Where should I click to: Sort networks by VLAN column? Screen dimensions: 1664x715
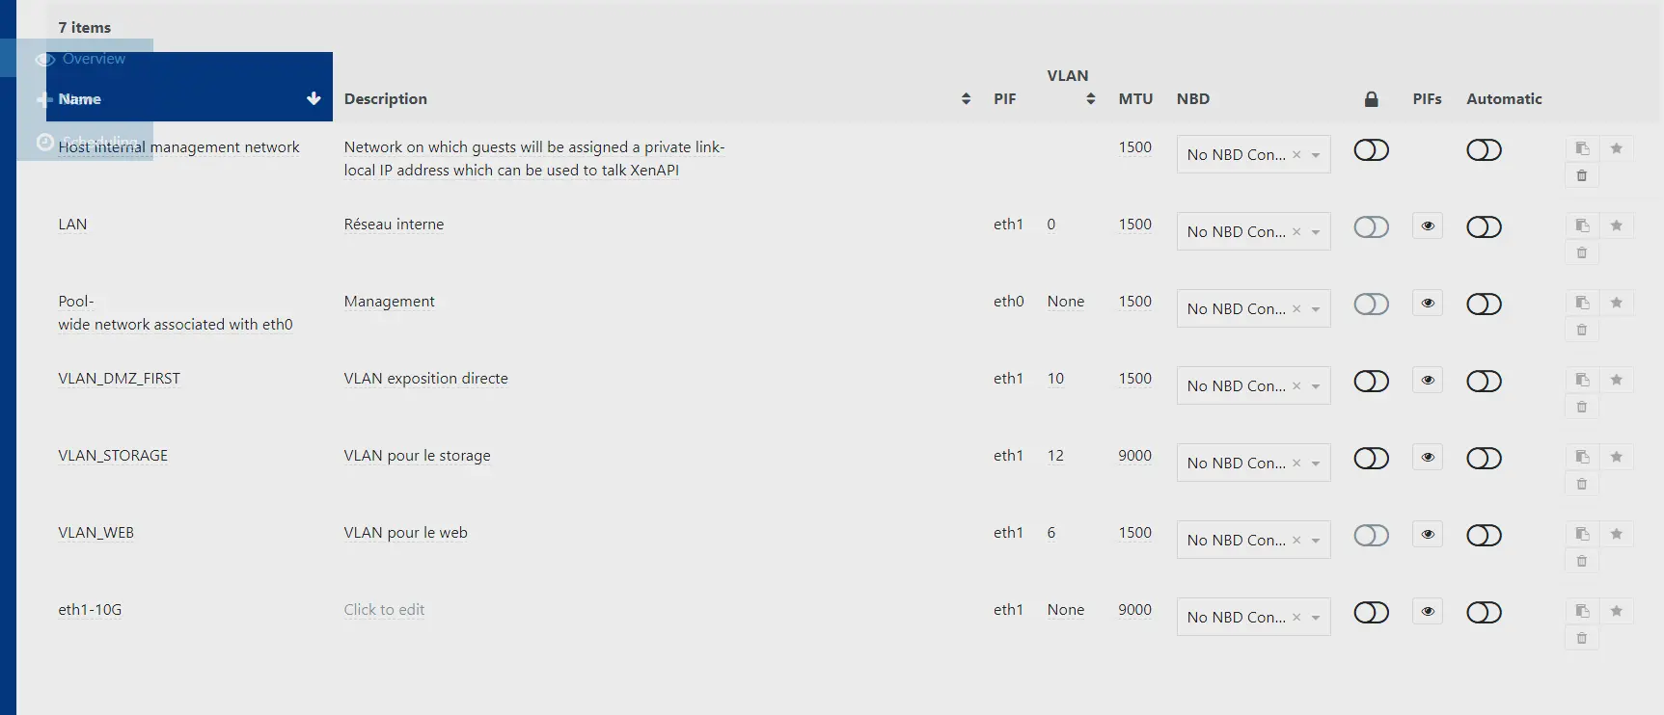click(1090, 98)
